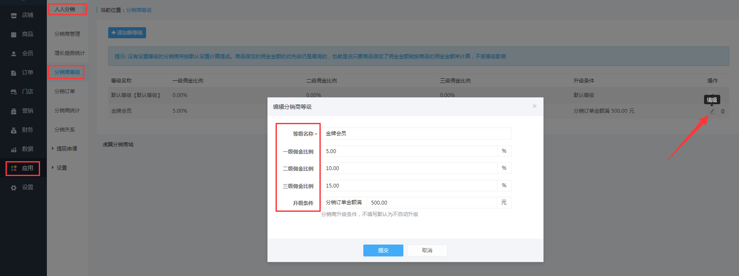This screenshot has width=739, height=276.
Task: Expand the 设置 submenu under 人人分销
Action: 60,168
